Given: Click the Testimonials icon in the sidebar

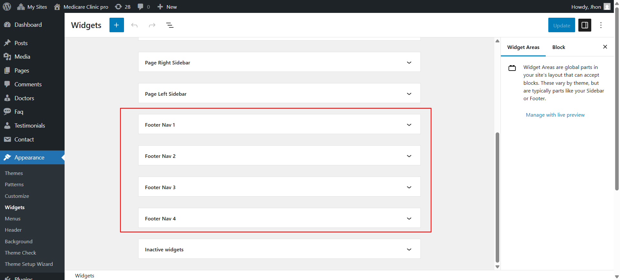Looking at the screenshot, I should 7,125.
